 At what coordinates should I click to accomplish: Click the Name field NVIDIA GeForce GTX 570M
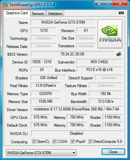click(x=63, y=22)
